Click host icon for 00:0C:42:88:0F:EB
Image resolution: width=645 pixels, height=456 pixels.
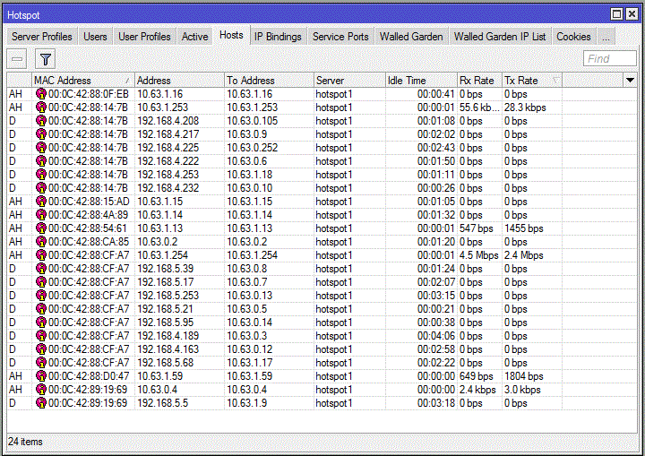point(40,94)
